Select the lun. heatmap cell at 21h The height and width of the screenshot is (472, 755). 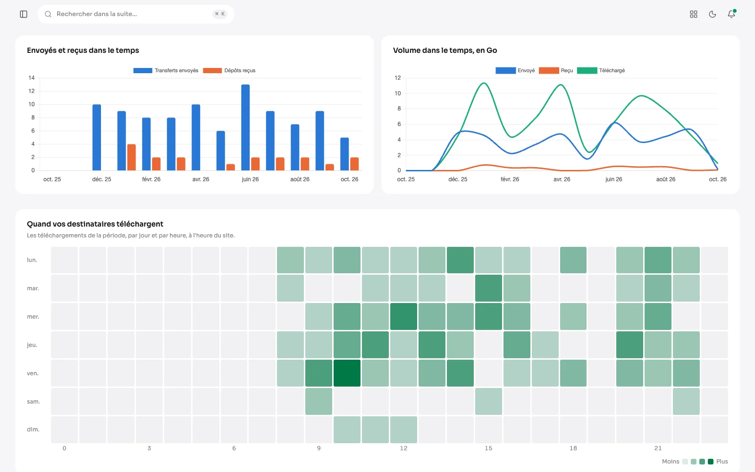tap(658, 260)
